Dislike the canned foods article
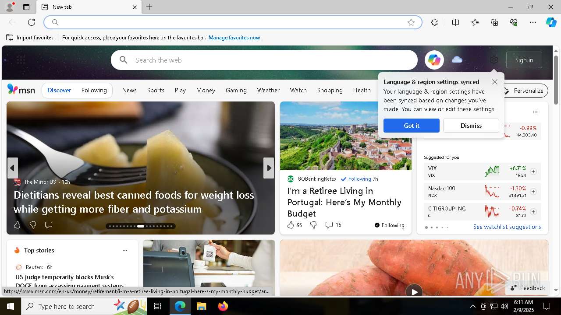The height and width of the screenshot is (315, 561). 33,225
